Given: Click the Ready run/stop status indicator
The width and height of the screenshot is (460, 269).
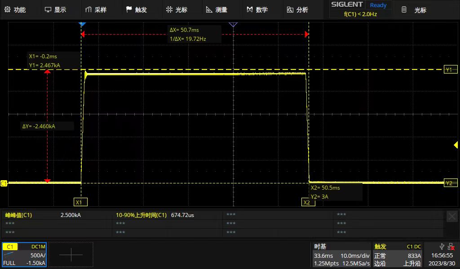Looking at the screenshot, I should click(x=378, y=5).
